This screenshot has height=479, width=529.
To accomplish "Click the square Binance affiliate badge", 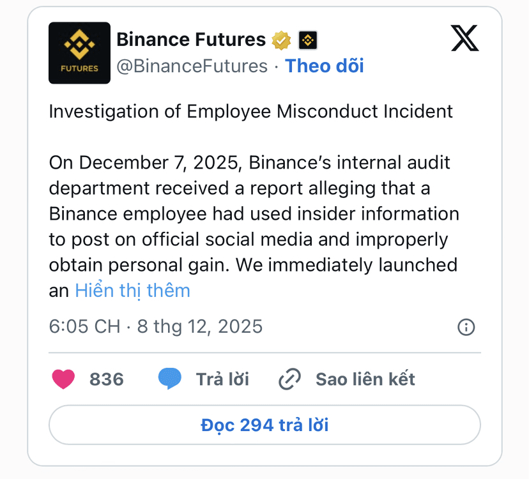I will pyautogui.click(x=308, y=40).
